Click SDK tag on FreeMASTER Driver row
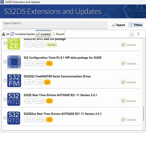This screenshot has height=141, width=146. point(47,82)
